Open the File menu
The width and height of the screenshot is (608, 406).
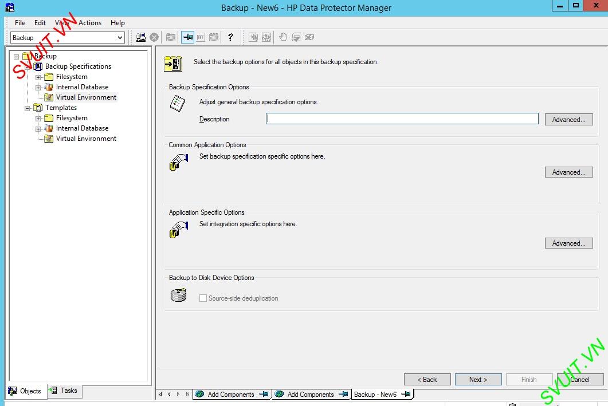pyautogui.click(x=20, y=23)
